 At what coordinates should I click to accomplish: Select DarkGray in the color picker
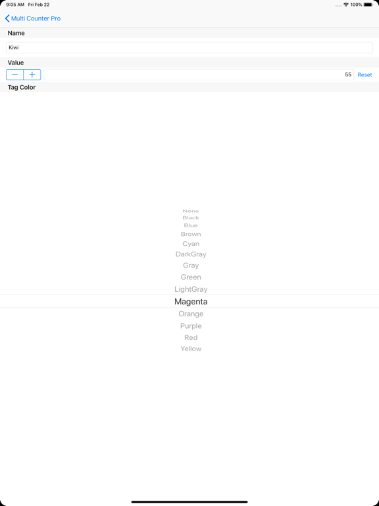point(191,254)
